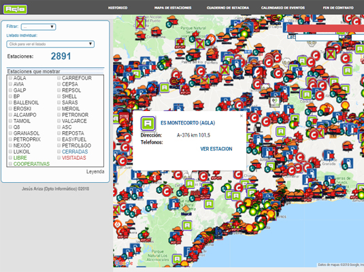Check the ASC checkbox
364x272 pixels.
(x=59, y=127)
